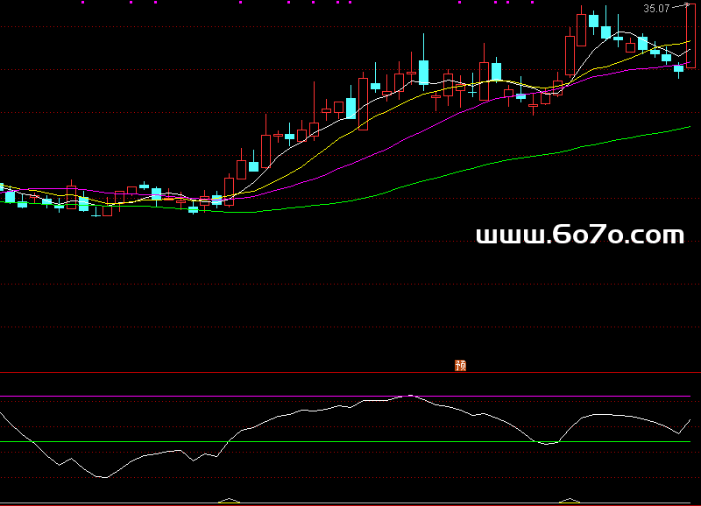Click the green horizontal line in the indicator panel

(x=345, y=442)
